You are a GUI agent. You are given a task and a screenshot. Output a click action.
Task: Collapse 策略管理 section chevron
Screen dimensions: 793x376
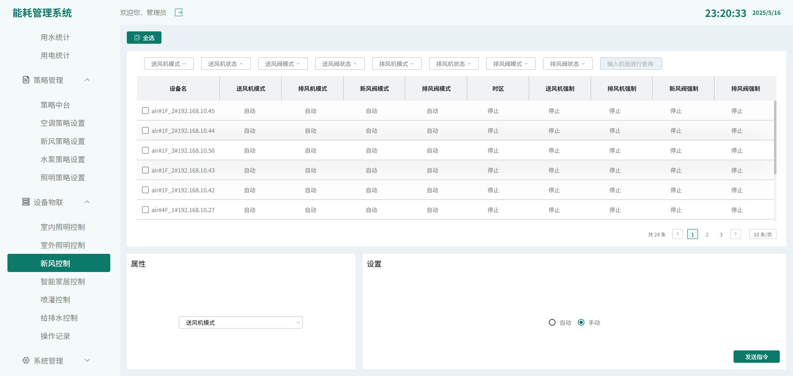(87, 80)
